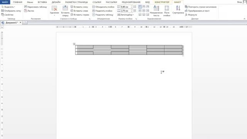Click Formula (Формула)
This screenshot has height=139, width=247.
click(191, 15)
